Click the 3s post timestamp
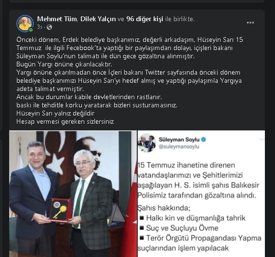 39,27
